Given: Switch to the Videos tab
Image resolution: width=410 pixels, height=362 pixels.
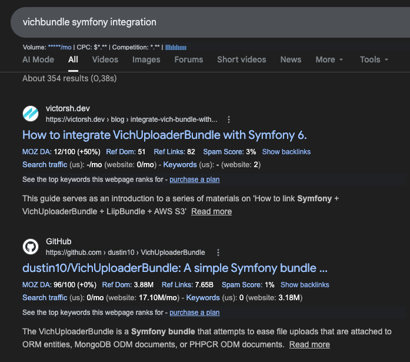Looking at the screenshot, I should (x=105, y=59).
